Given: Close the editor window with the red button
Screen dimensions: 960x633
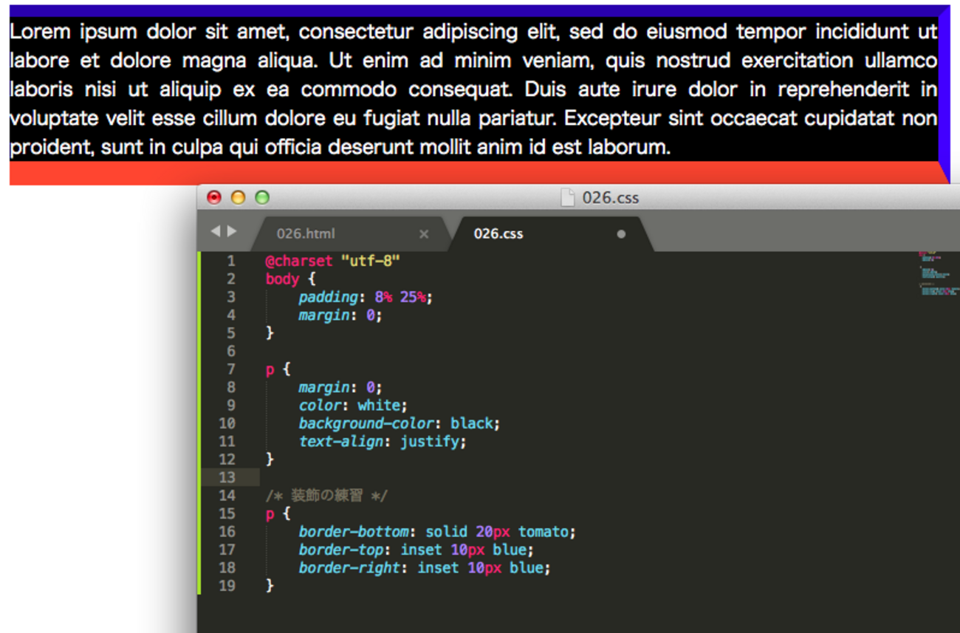Looking at the screenshot, I should 214,197.
